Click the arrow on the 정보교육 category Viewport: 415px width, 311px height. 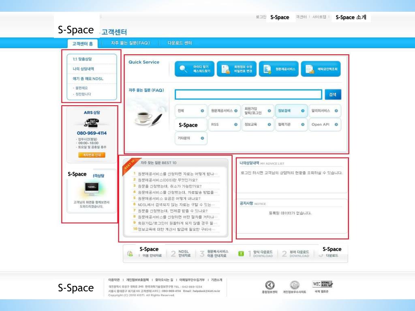pos(269,125)
